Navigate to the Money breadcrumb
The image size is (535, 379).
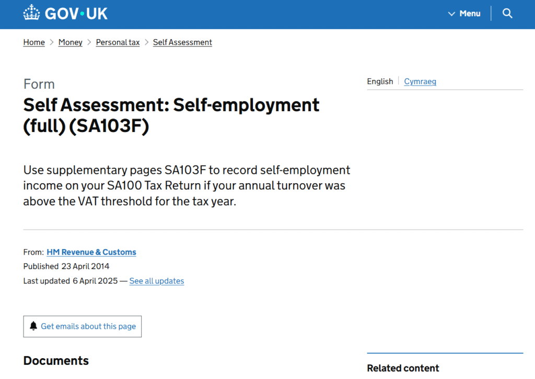coord(70,42)
